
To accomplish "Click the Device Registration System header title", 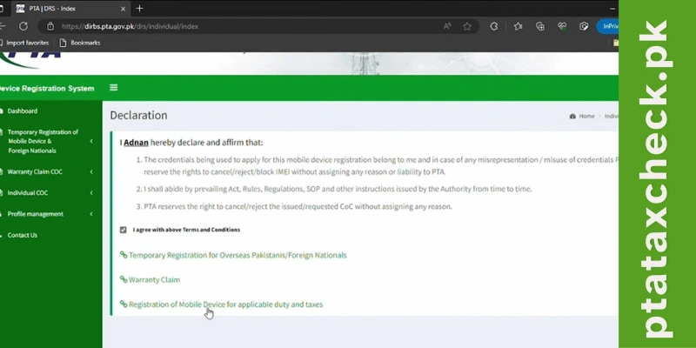I will pyautogui.click(x=46, y=89).
